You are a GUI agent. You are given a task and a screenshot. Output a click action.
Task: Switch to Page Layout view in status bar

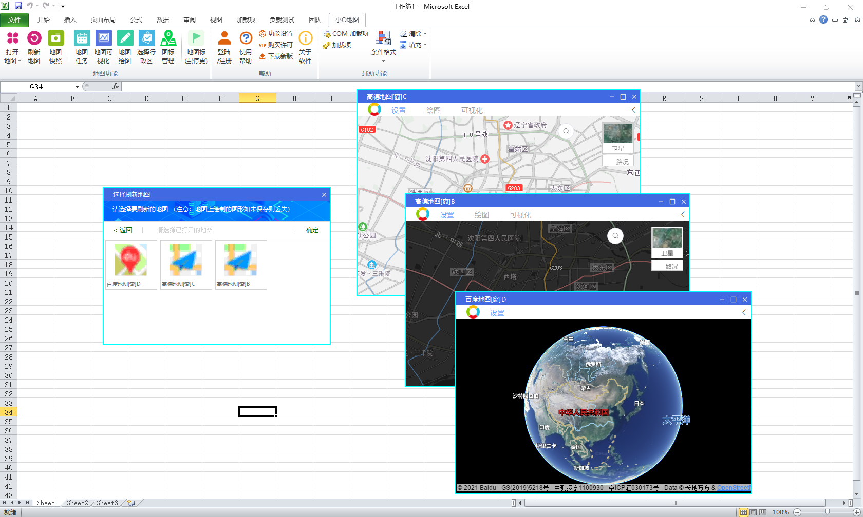[x=753, y=512]
